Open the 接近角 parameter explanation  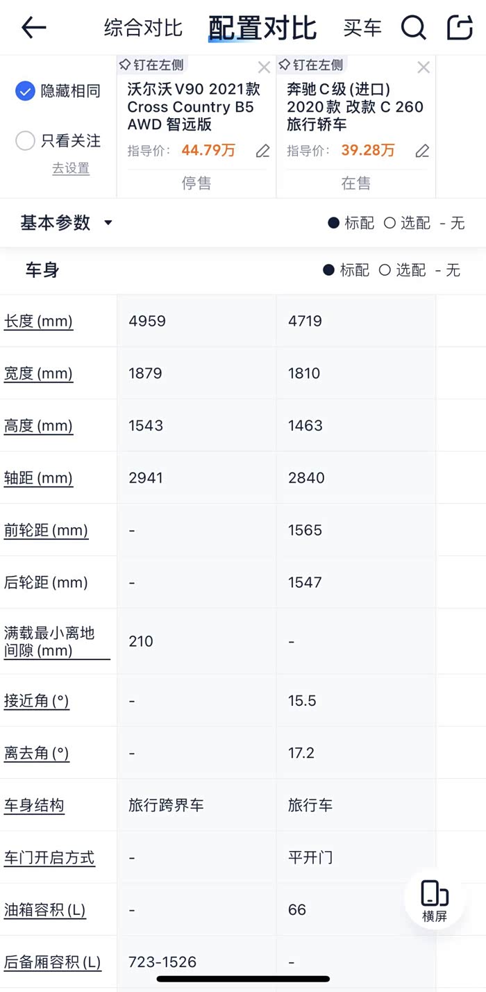tap(37, 701)
